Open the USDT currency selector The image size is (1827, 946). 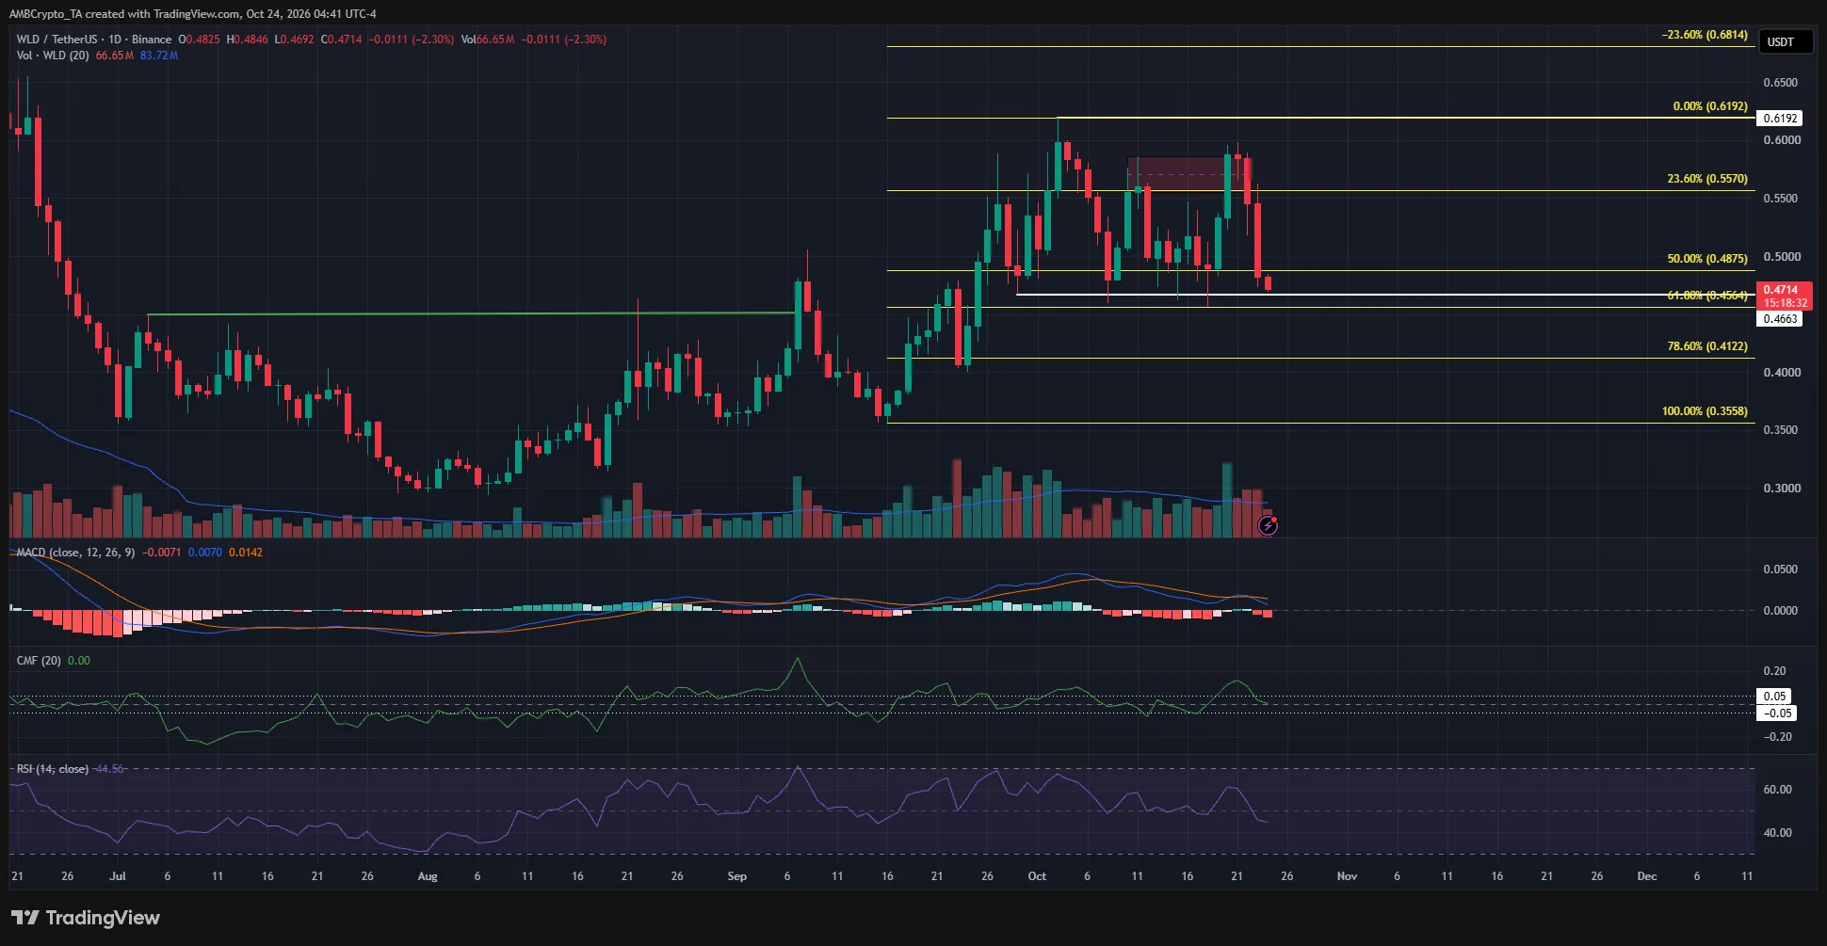pyautogui.click(x=1785, y=41)
